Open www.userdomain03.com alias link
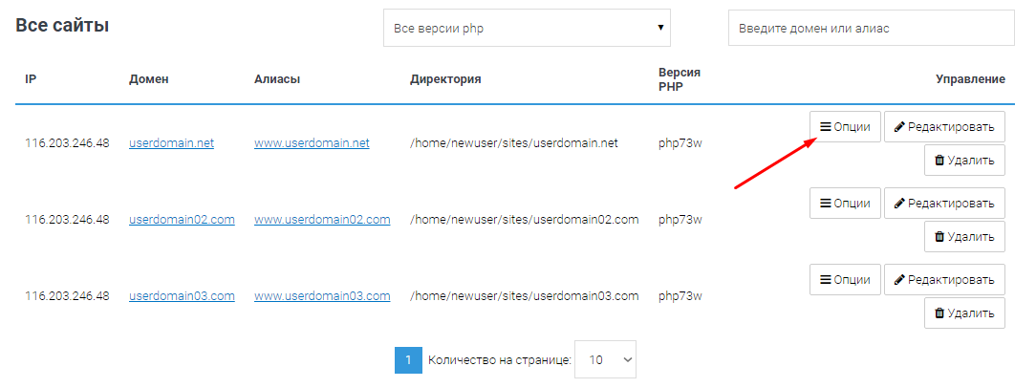 [x=322, y=296]
